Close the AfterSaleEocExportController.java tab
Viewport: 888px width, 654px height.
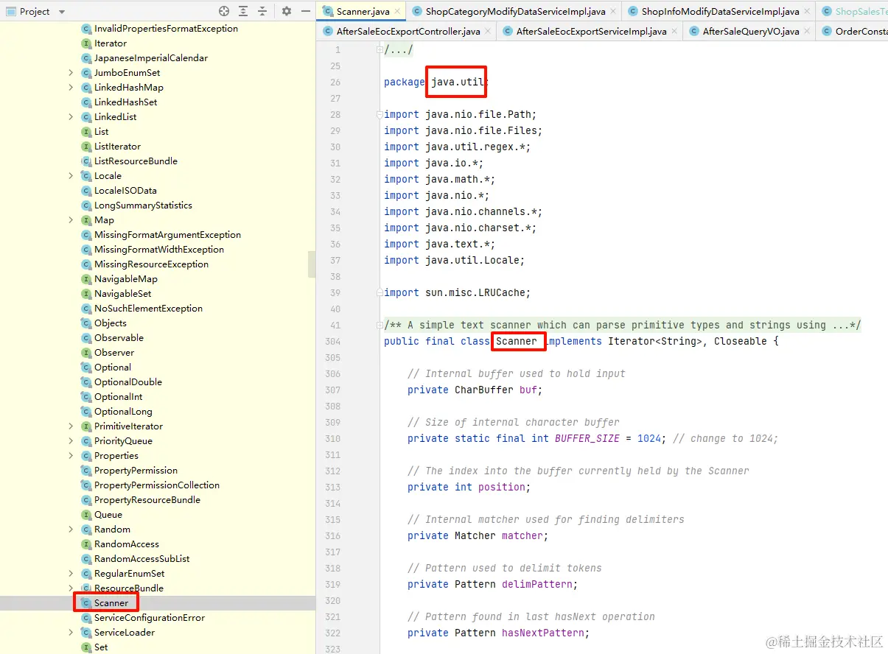pyautogui.click(x=489, y=32)
